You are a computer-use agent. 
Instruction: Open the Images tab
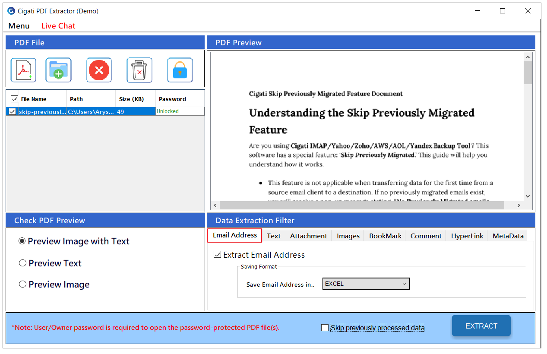pos(348,236)
